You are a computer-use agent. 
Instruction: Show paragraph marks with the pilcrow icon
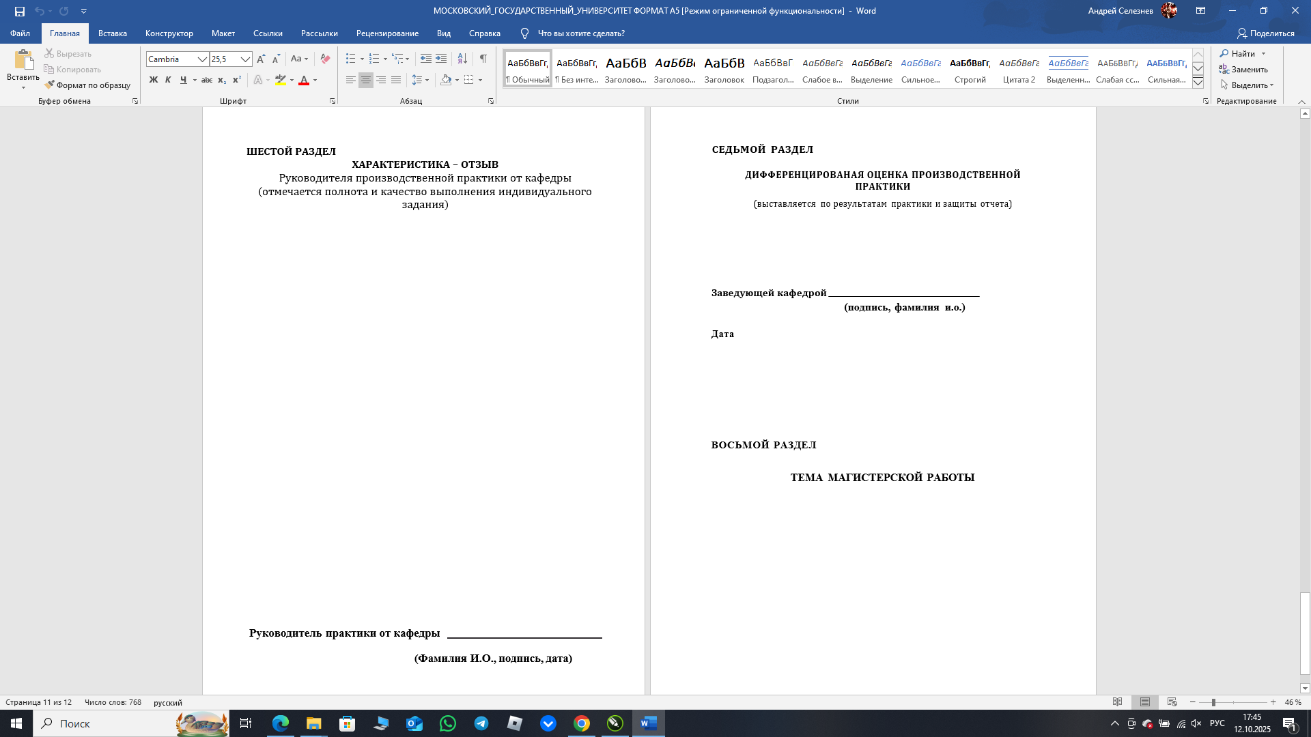(x=483, y=59)
